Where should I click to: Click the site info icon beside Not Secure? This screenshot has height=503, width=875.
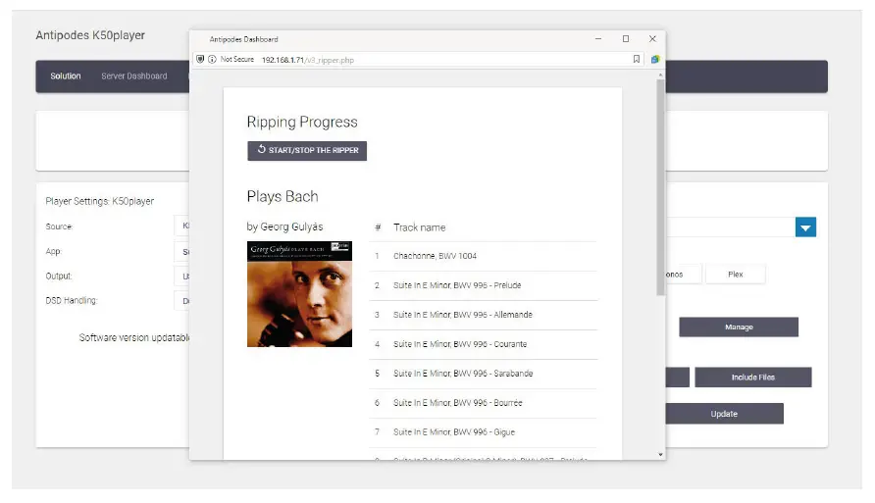(x=212, y=59)
